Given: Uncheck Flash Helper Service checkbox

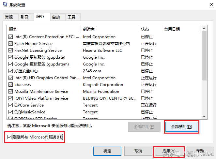Looking at the screenshot, I should (11, 44).
